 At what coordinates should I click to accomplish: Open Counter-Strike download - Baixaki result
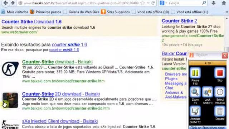point(57,62)
